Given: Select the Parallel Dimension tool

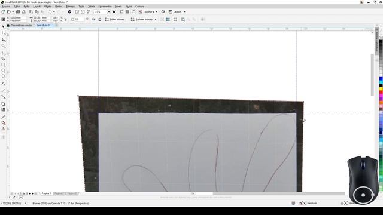Looking at the screenshot, I should pyautogui.click(x=4, y=91).
